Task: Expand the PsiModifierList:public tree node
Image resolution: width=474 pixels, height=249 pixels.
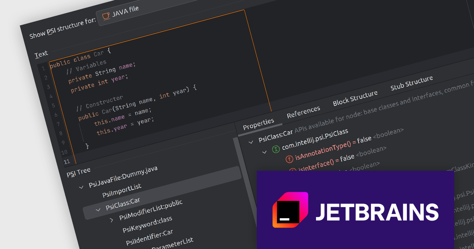Action: tap(111, 219)
